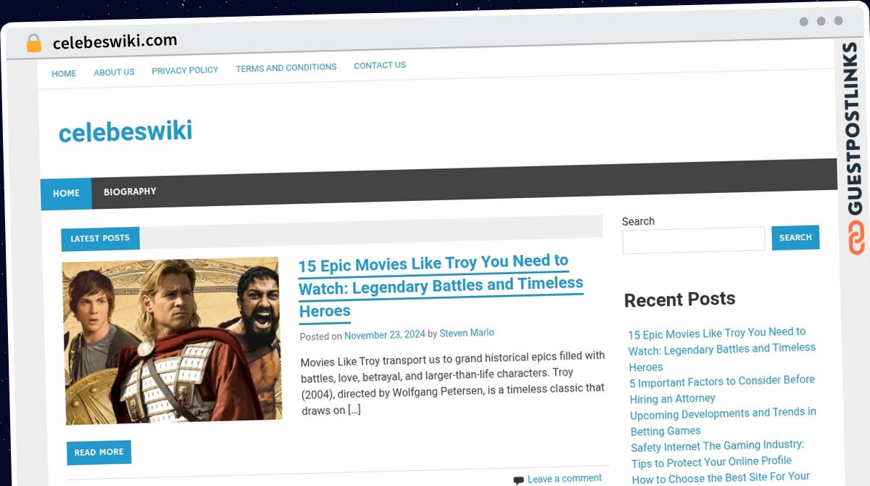This screenshot has width=870, height=486.
Task: Select the HOME tab in the dark navigation bar
Action: [x=66, y=194]
